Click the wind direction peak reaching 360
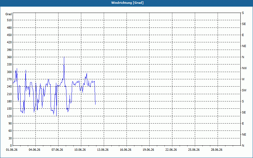Viewport: 253px width, 158px height. [64, 57]
